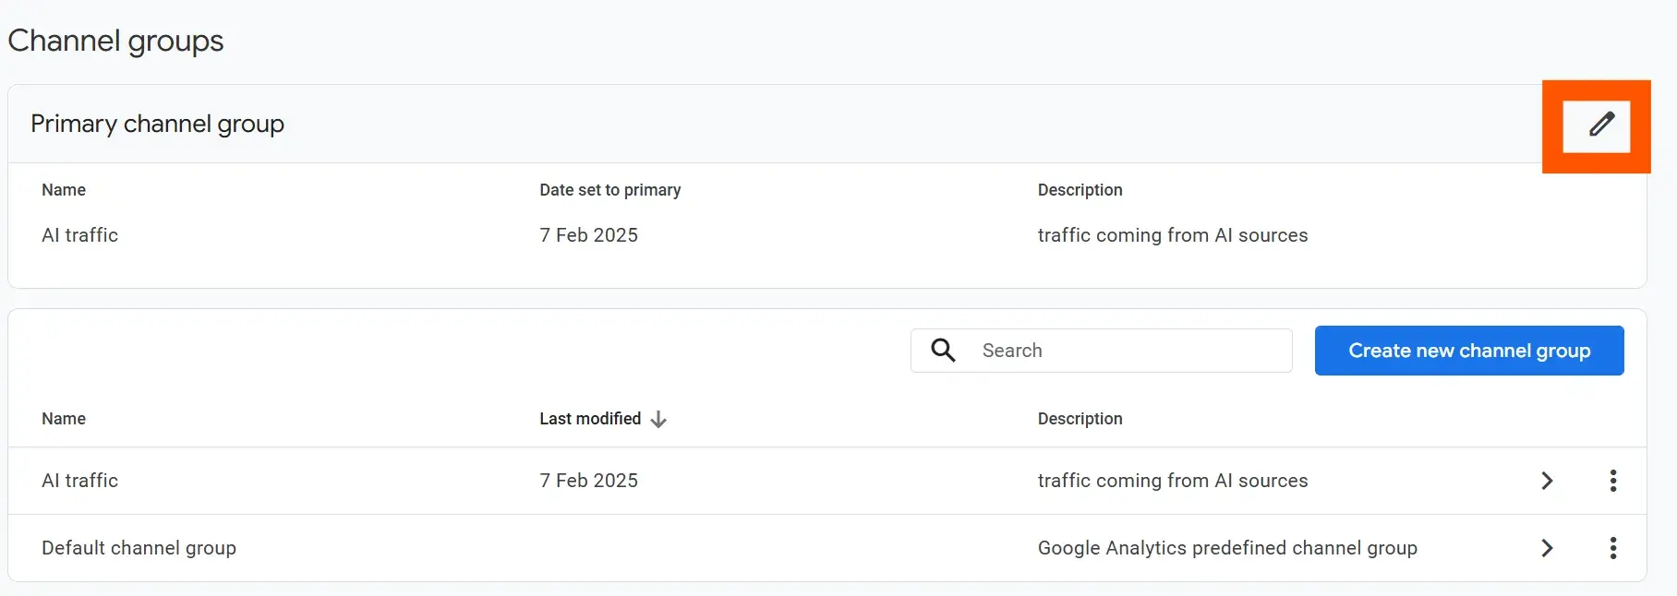This screenshot has width=1677, height=596.
Task: Click the Date set to primary column label
Action: click(609, 190)
